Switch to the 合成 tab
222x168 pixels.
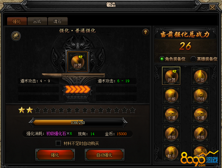pos(37,21)
